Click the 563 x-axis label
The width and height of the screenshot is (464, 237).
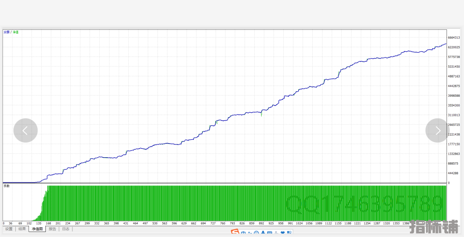(164, 223)
